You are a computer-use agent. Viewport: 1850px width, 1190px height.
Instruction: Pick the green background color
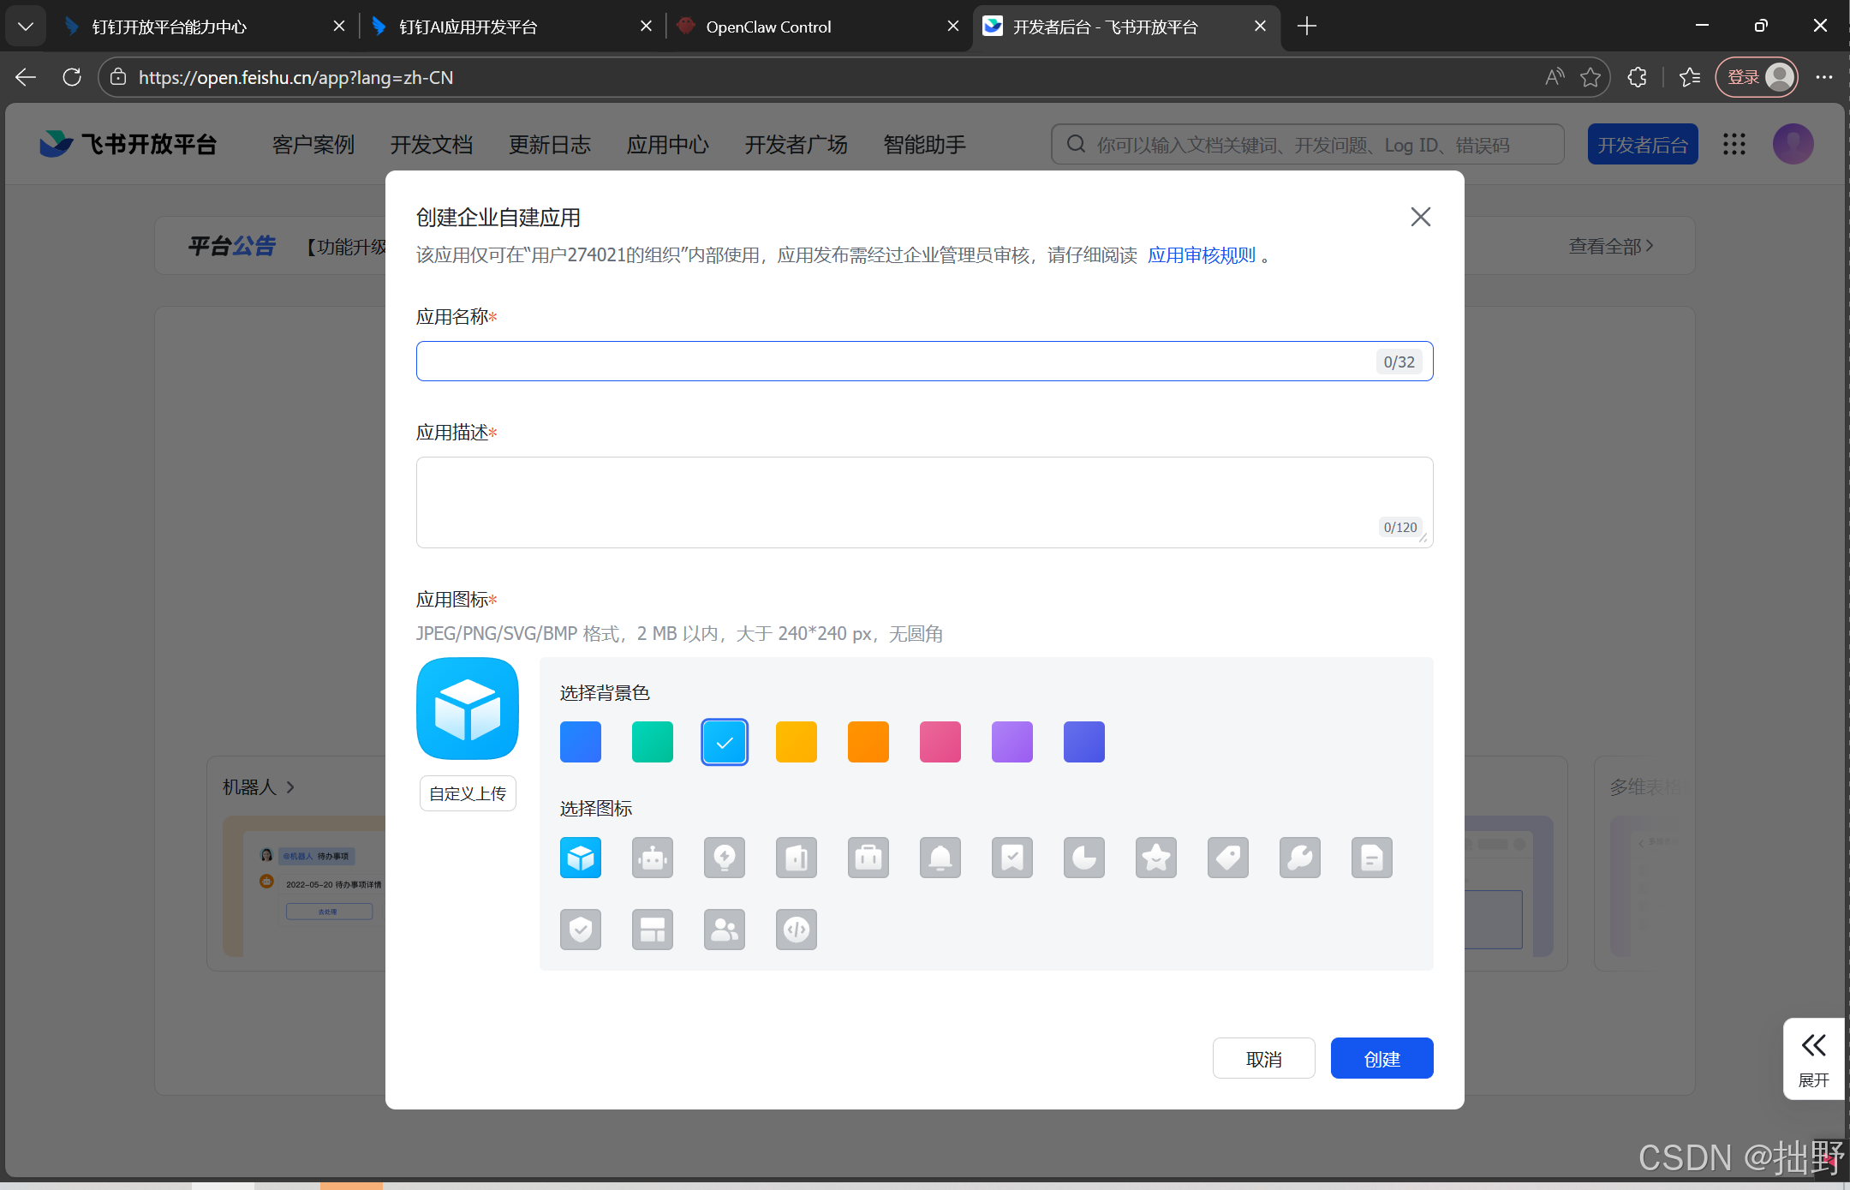(653, 742)
